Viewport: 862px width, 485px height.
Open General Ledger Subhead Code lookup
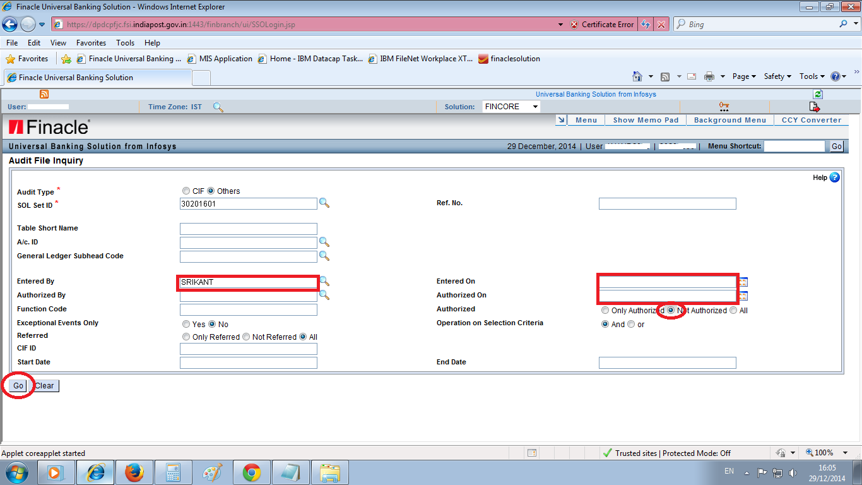coord(324,256)
